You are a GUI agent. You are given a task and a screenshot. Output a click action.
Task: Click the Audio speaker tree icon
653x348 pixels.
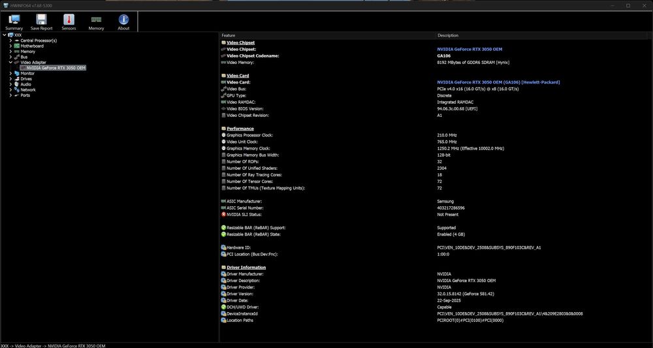pos(17,84)
